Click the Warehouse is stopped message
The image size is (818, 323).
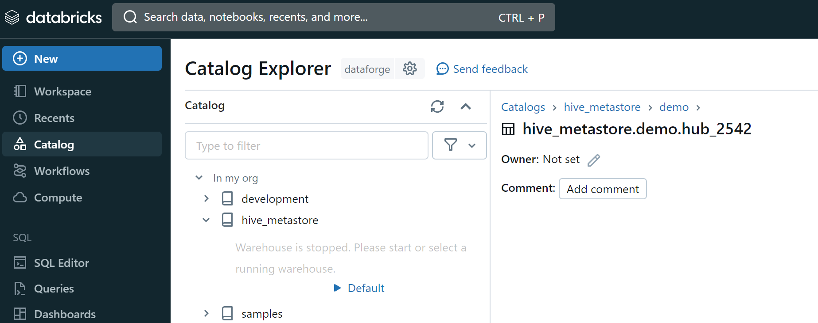[x=351, y=258]
